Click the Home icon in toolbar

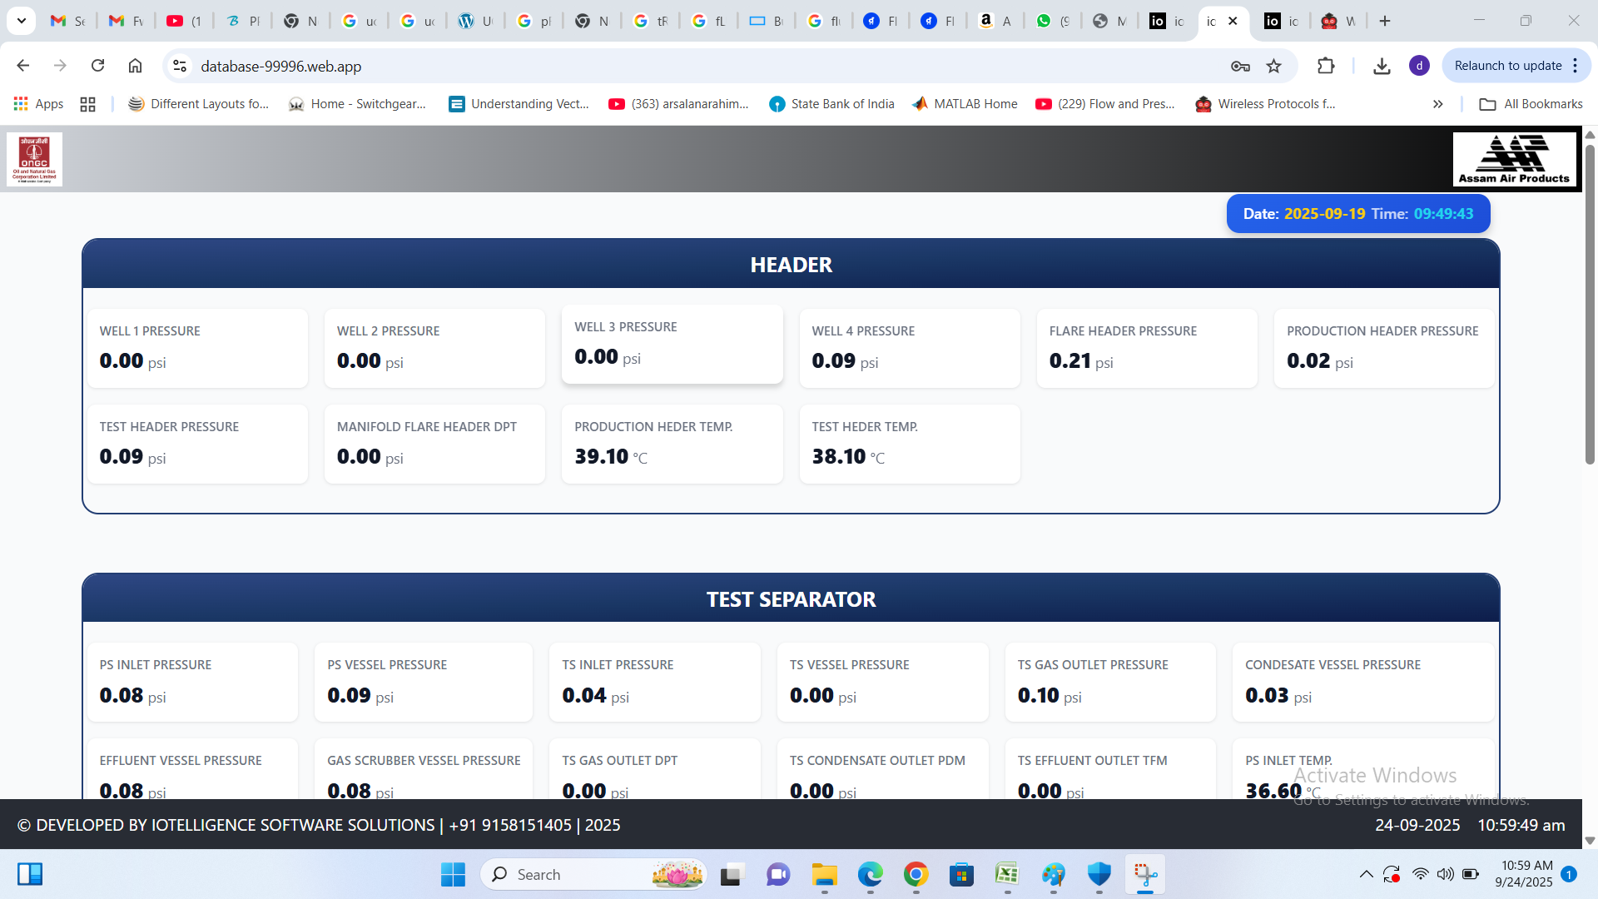pos(135,66)
